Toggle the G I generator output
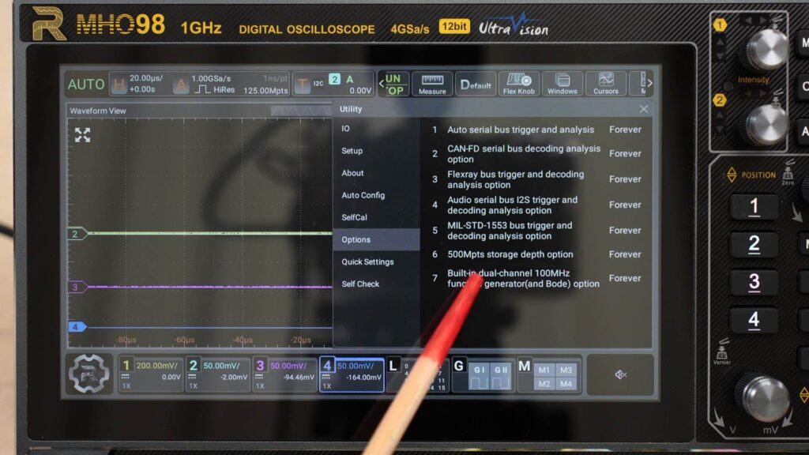 point(479,375)
